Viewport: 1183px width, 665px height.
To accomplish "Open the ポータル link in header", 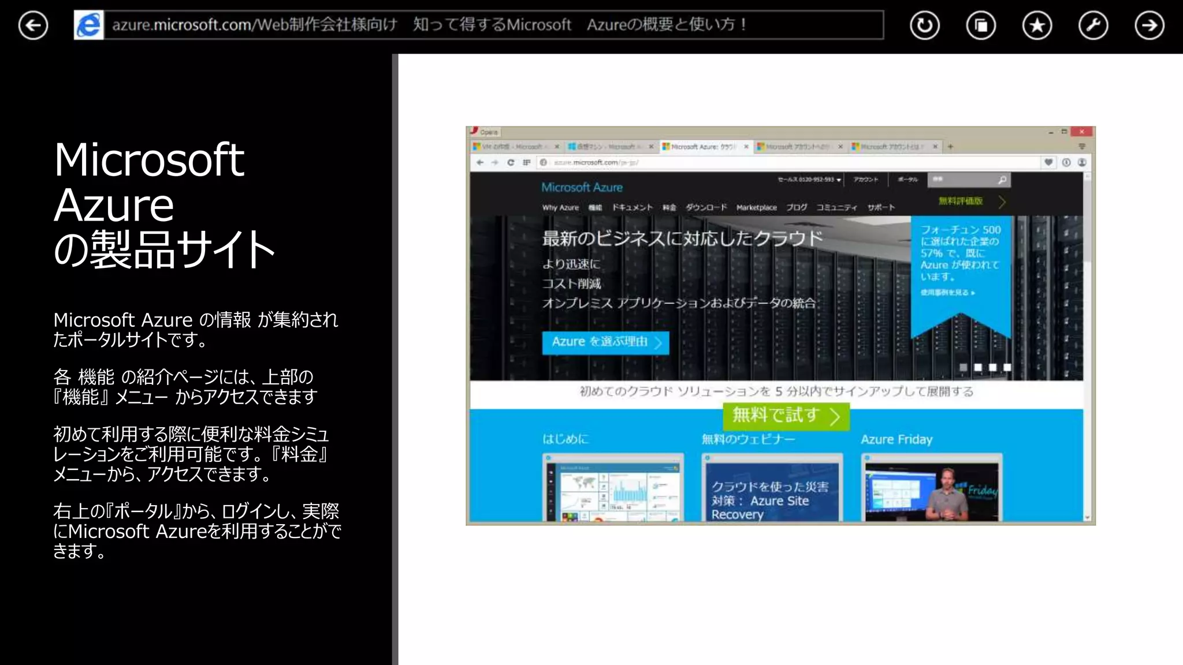I will coord(907,180).
